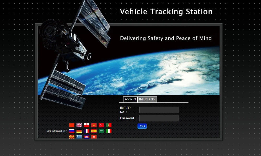This screenshot has width=261, height=156.
Task: Pick Turkish using the Turkey flag
Action: 101,125
